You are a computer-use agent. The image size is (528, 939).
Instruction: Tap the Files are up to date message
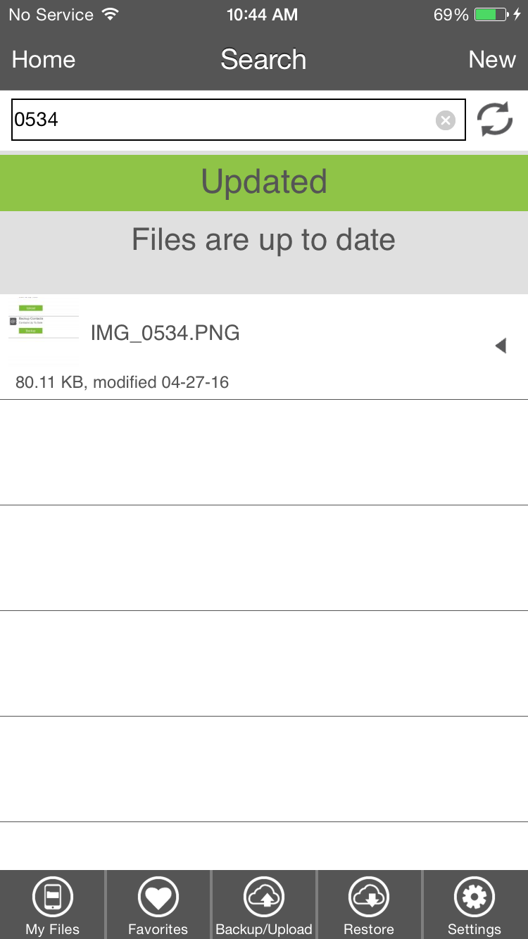[x=264, y=240]
